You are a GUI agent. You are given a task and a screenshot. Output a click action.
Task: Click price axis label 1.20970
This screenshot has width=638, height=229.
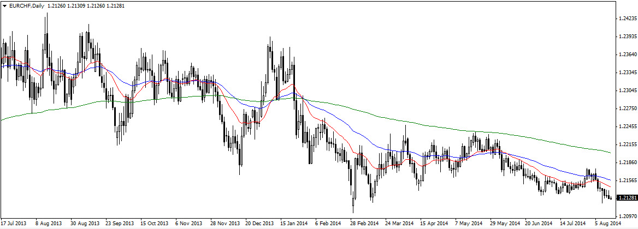click(627, 216)
